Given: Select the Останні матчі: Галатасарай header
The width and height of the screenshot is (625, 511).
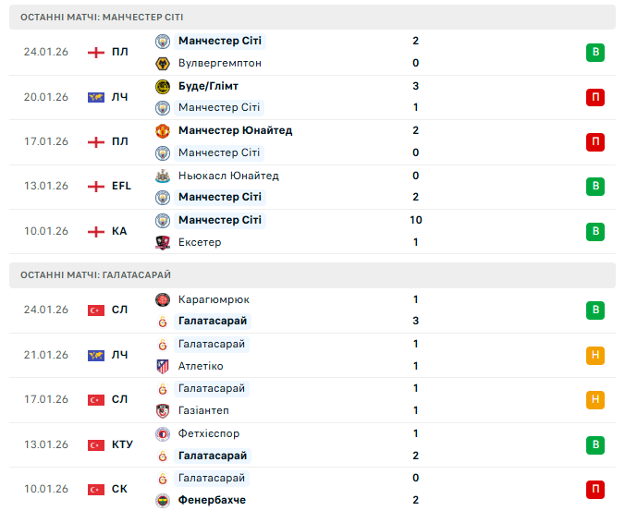Looking at the screenshot, I should (x=96, y=274).
